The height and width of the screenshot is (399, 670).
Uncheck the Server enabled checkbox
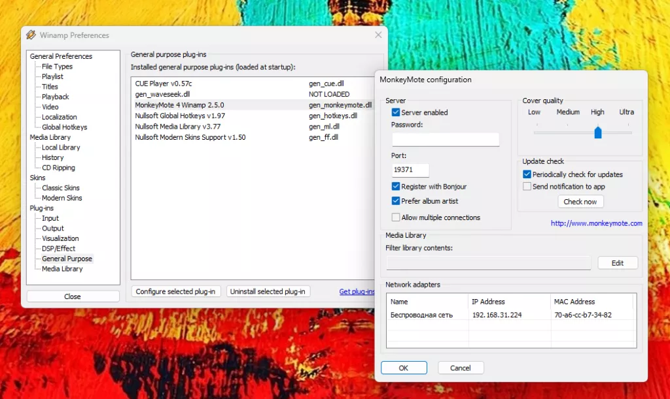click(x=396, y=112)
